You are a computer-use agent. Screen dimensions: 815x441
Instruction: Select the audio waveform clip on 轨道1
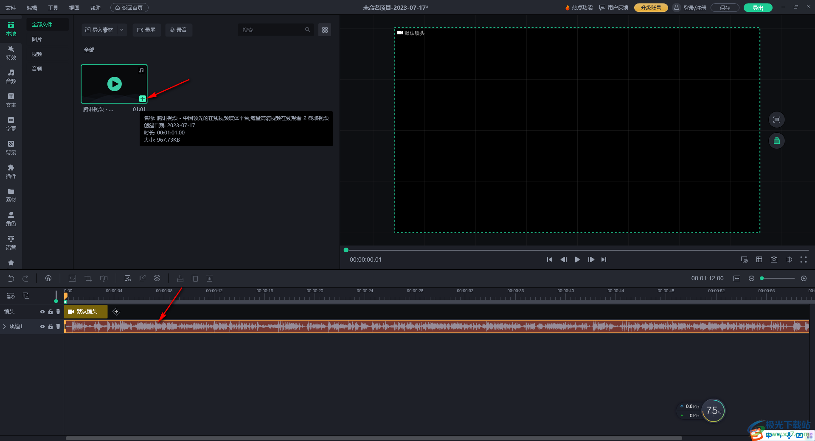436,327
